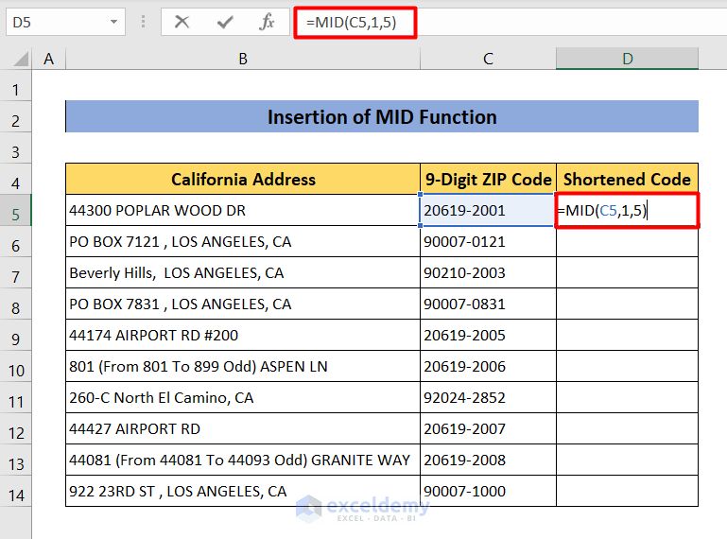Select cell 'PO BOX 7121 , LOS ANGELES, CA'

243,241
